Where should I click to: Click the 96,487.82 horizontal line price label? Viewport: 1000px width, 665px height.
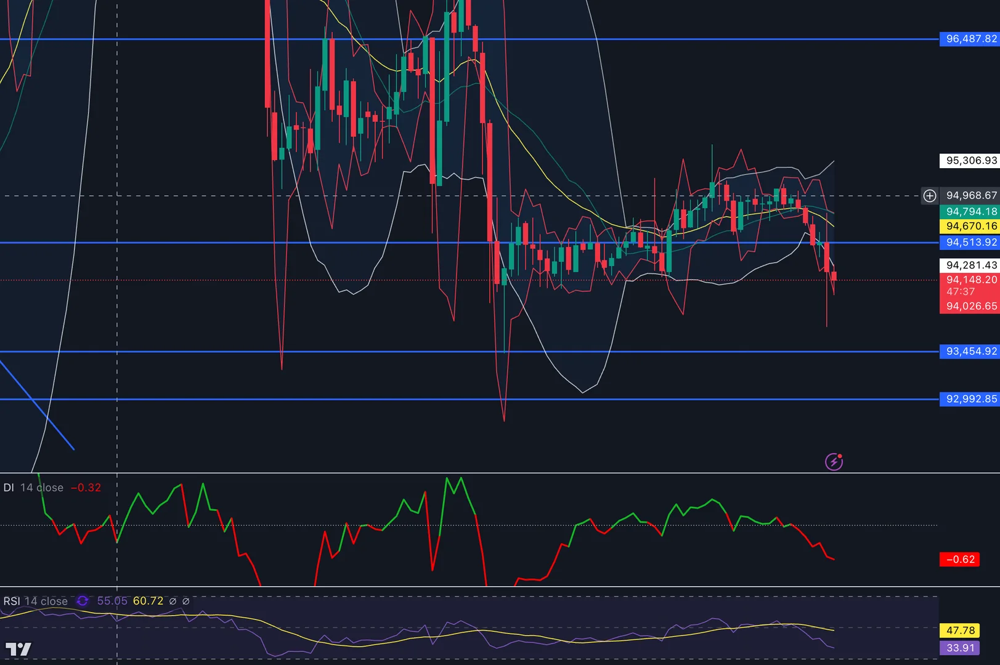coord(970,39)
